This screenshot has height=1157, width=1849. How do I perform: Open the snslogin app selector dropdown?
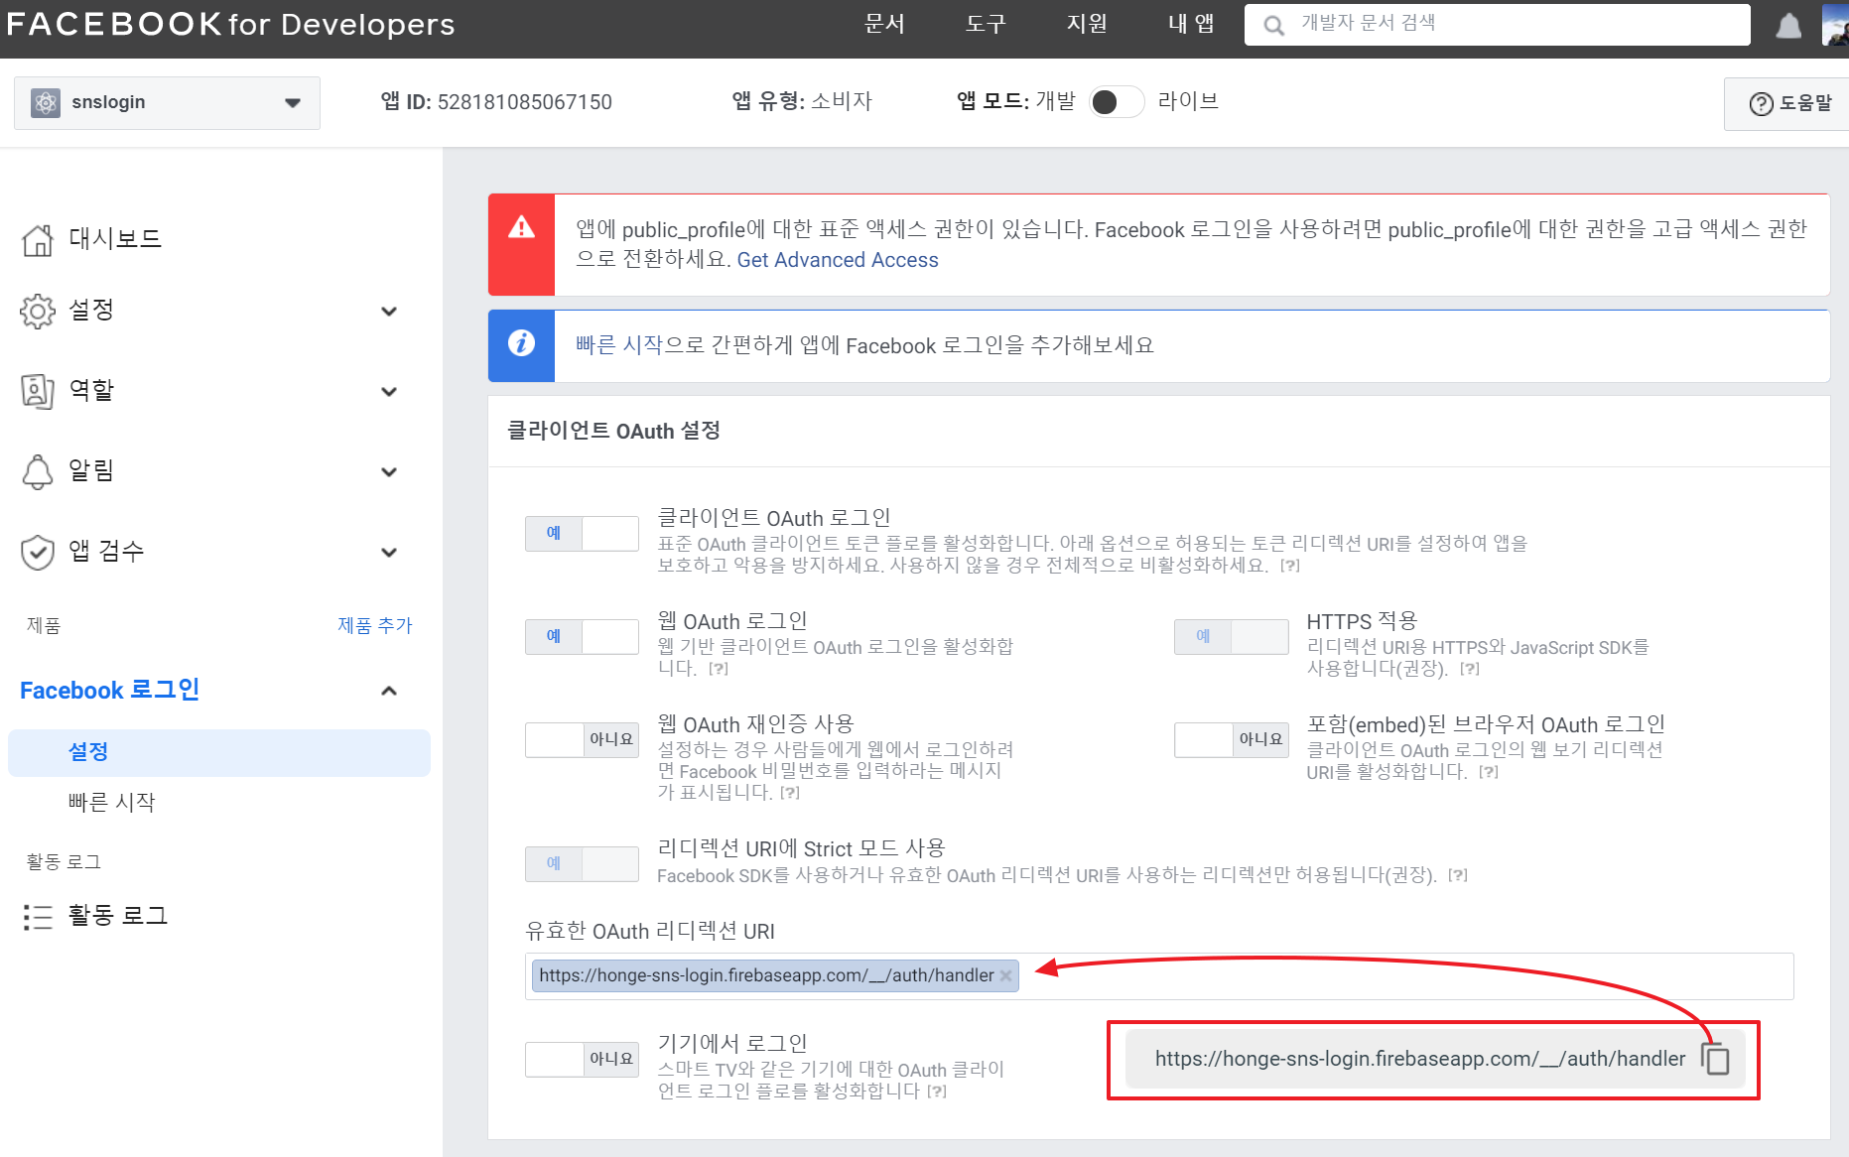click(167, 103)
